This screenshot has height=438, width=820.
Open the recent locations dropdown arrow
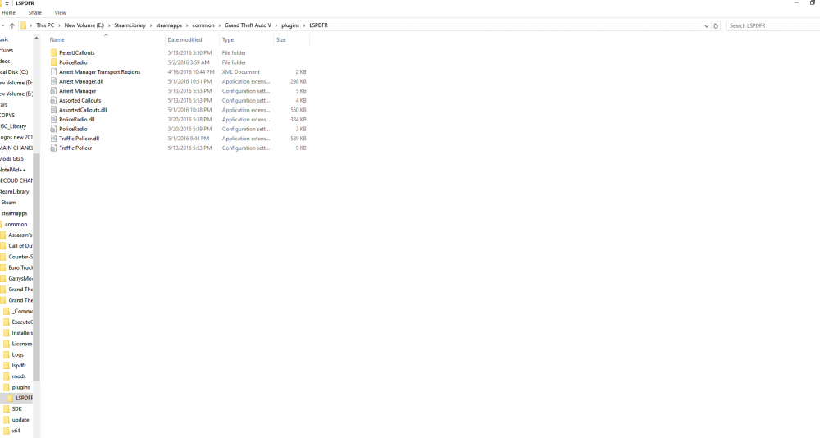(3, 25)
